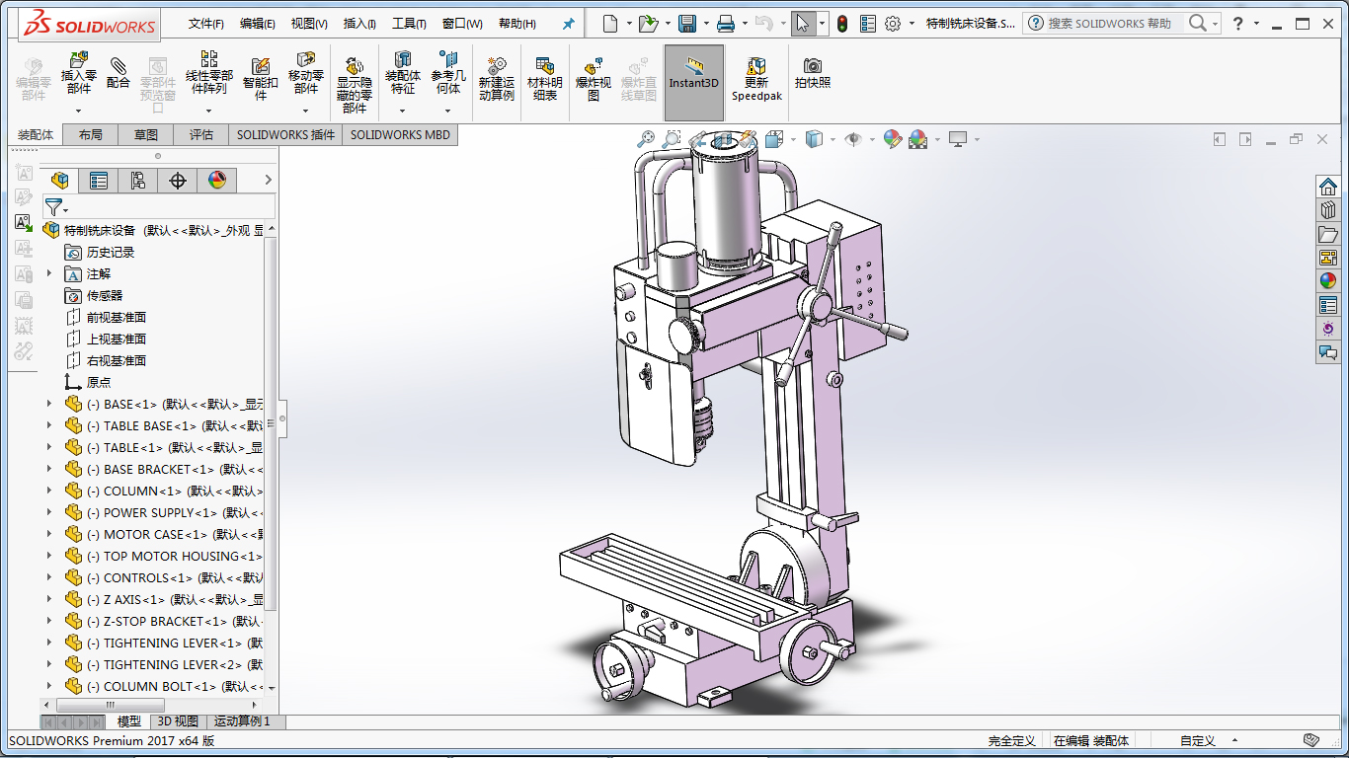Open the 工具(T) menu

coord(409,24)
